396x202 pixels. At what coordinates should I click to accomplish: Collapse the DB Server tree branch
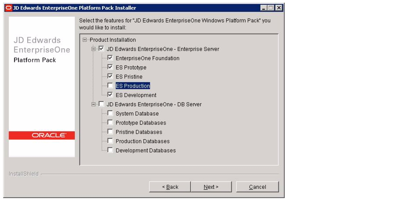click(93, 104)
